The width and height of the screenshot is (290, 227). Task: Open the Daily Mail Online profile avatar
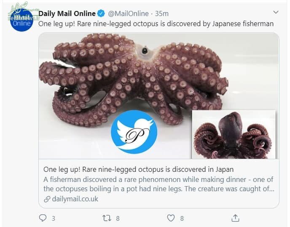click(x=21, y=19)
